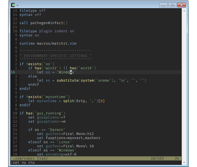197x167 pixels.
Task: Click the '16/355' line counter
Action: [x=157, y=159]
